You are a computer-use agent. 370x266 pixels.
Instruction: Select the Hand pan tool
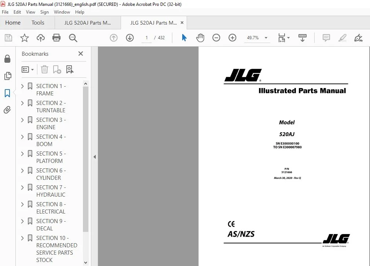point(200,38)
